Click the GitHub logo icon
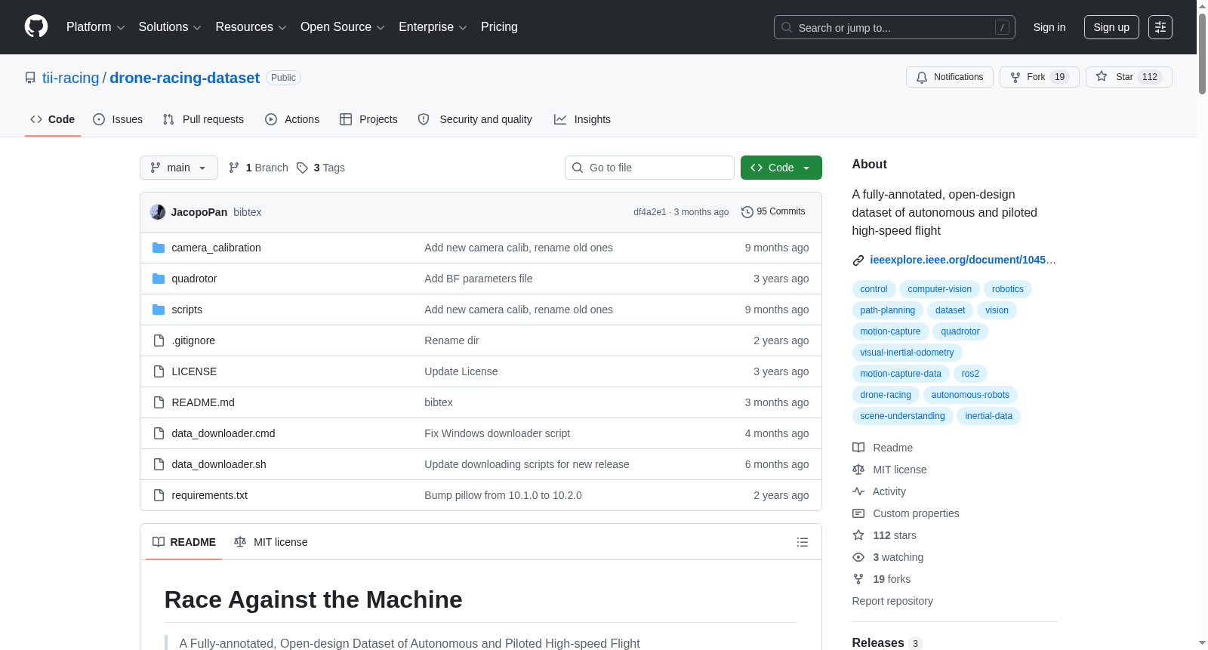Image resolution: width=1208 pixels, height=650 pixels. [36, 27]
